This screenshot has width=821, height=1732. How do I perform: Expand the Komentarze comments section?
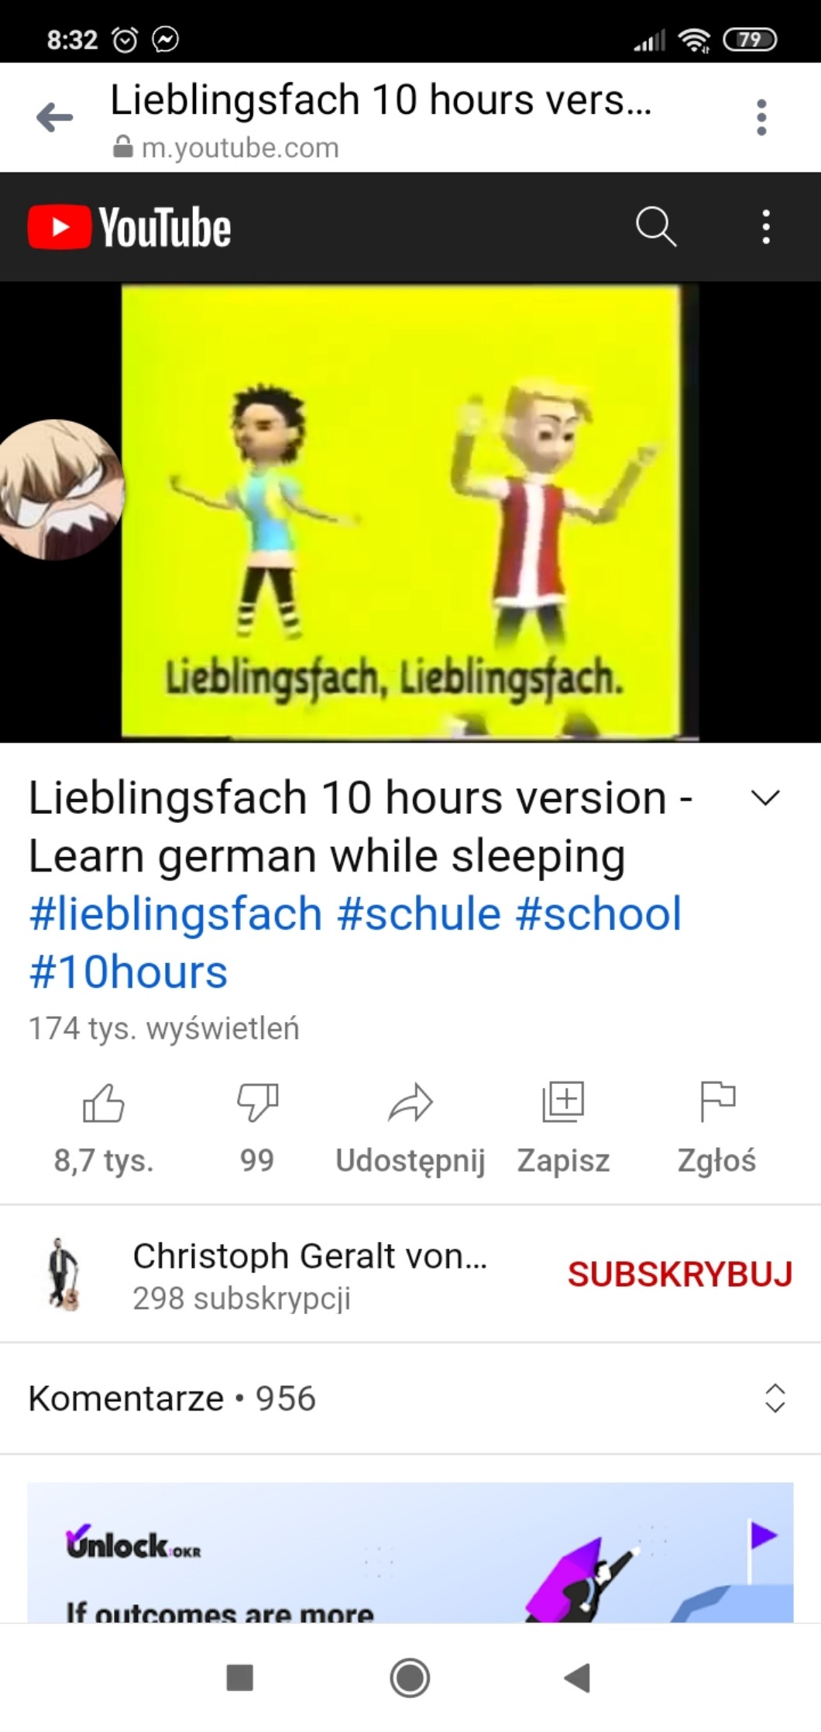coord(410,1398)
